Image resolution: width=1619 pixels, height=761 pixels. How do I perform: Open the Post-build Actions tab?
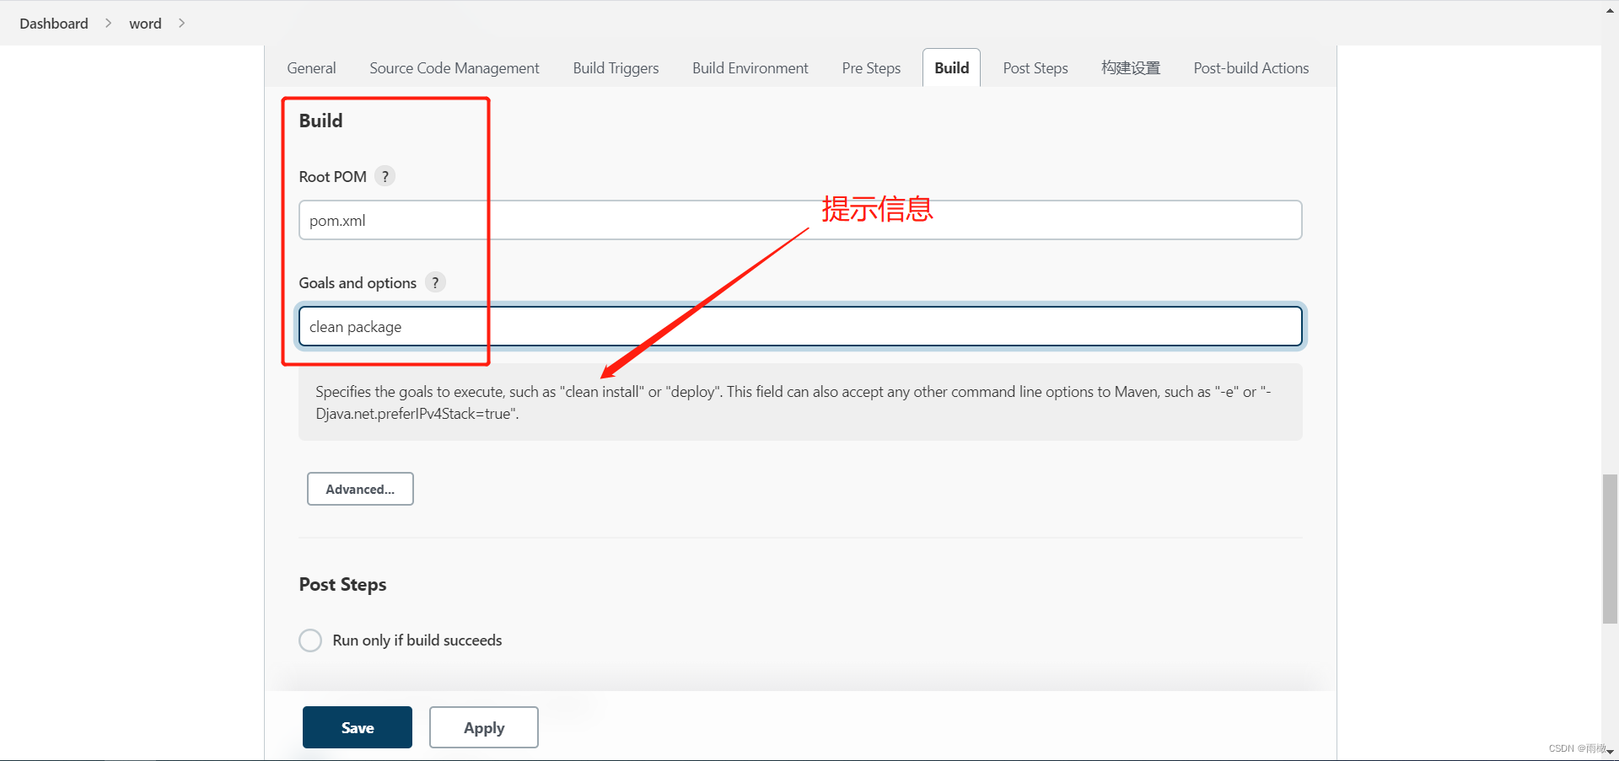[1251, 68]
